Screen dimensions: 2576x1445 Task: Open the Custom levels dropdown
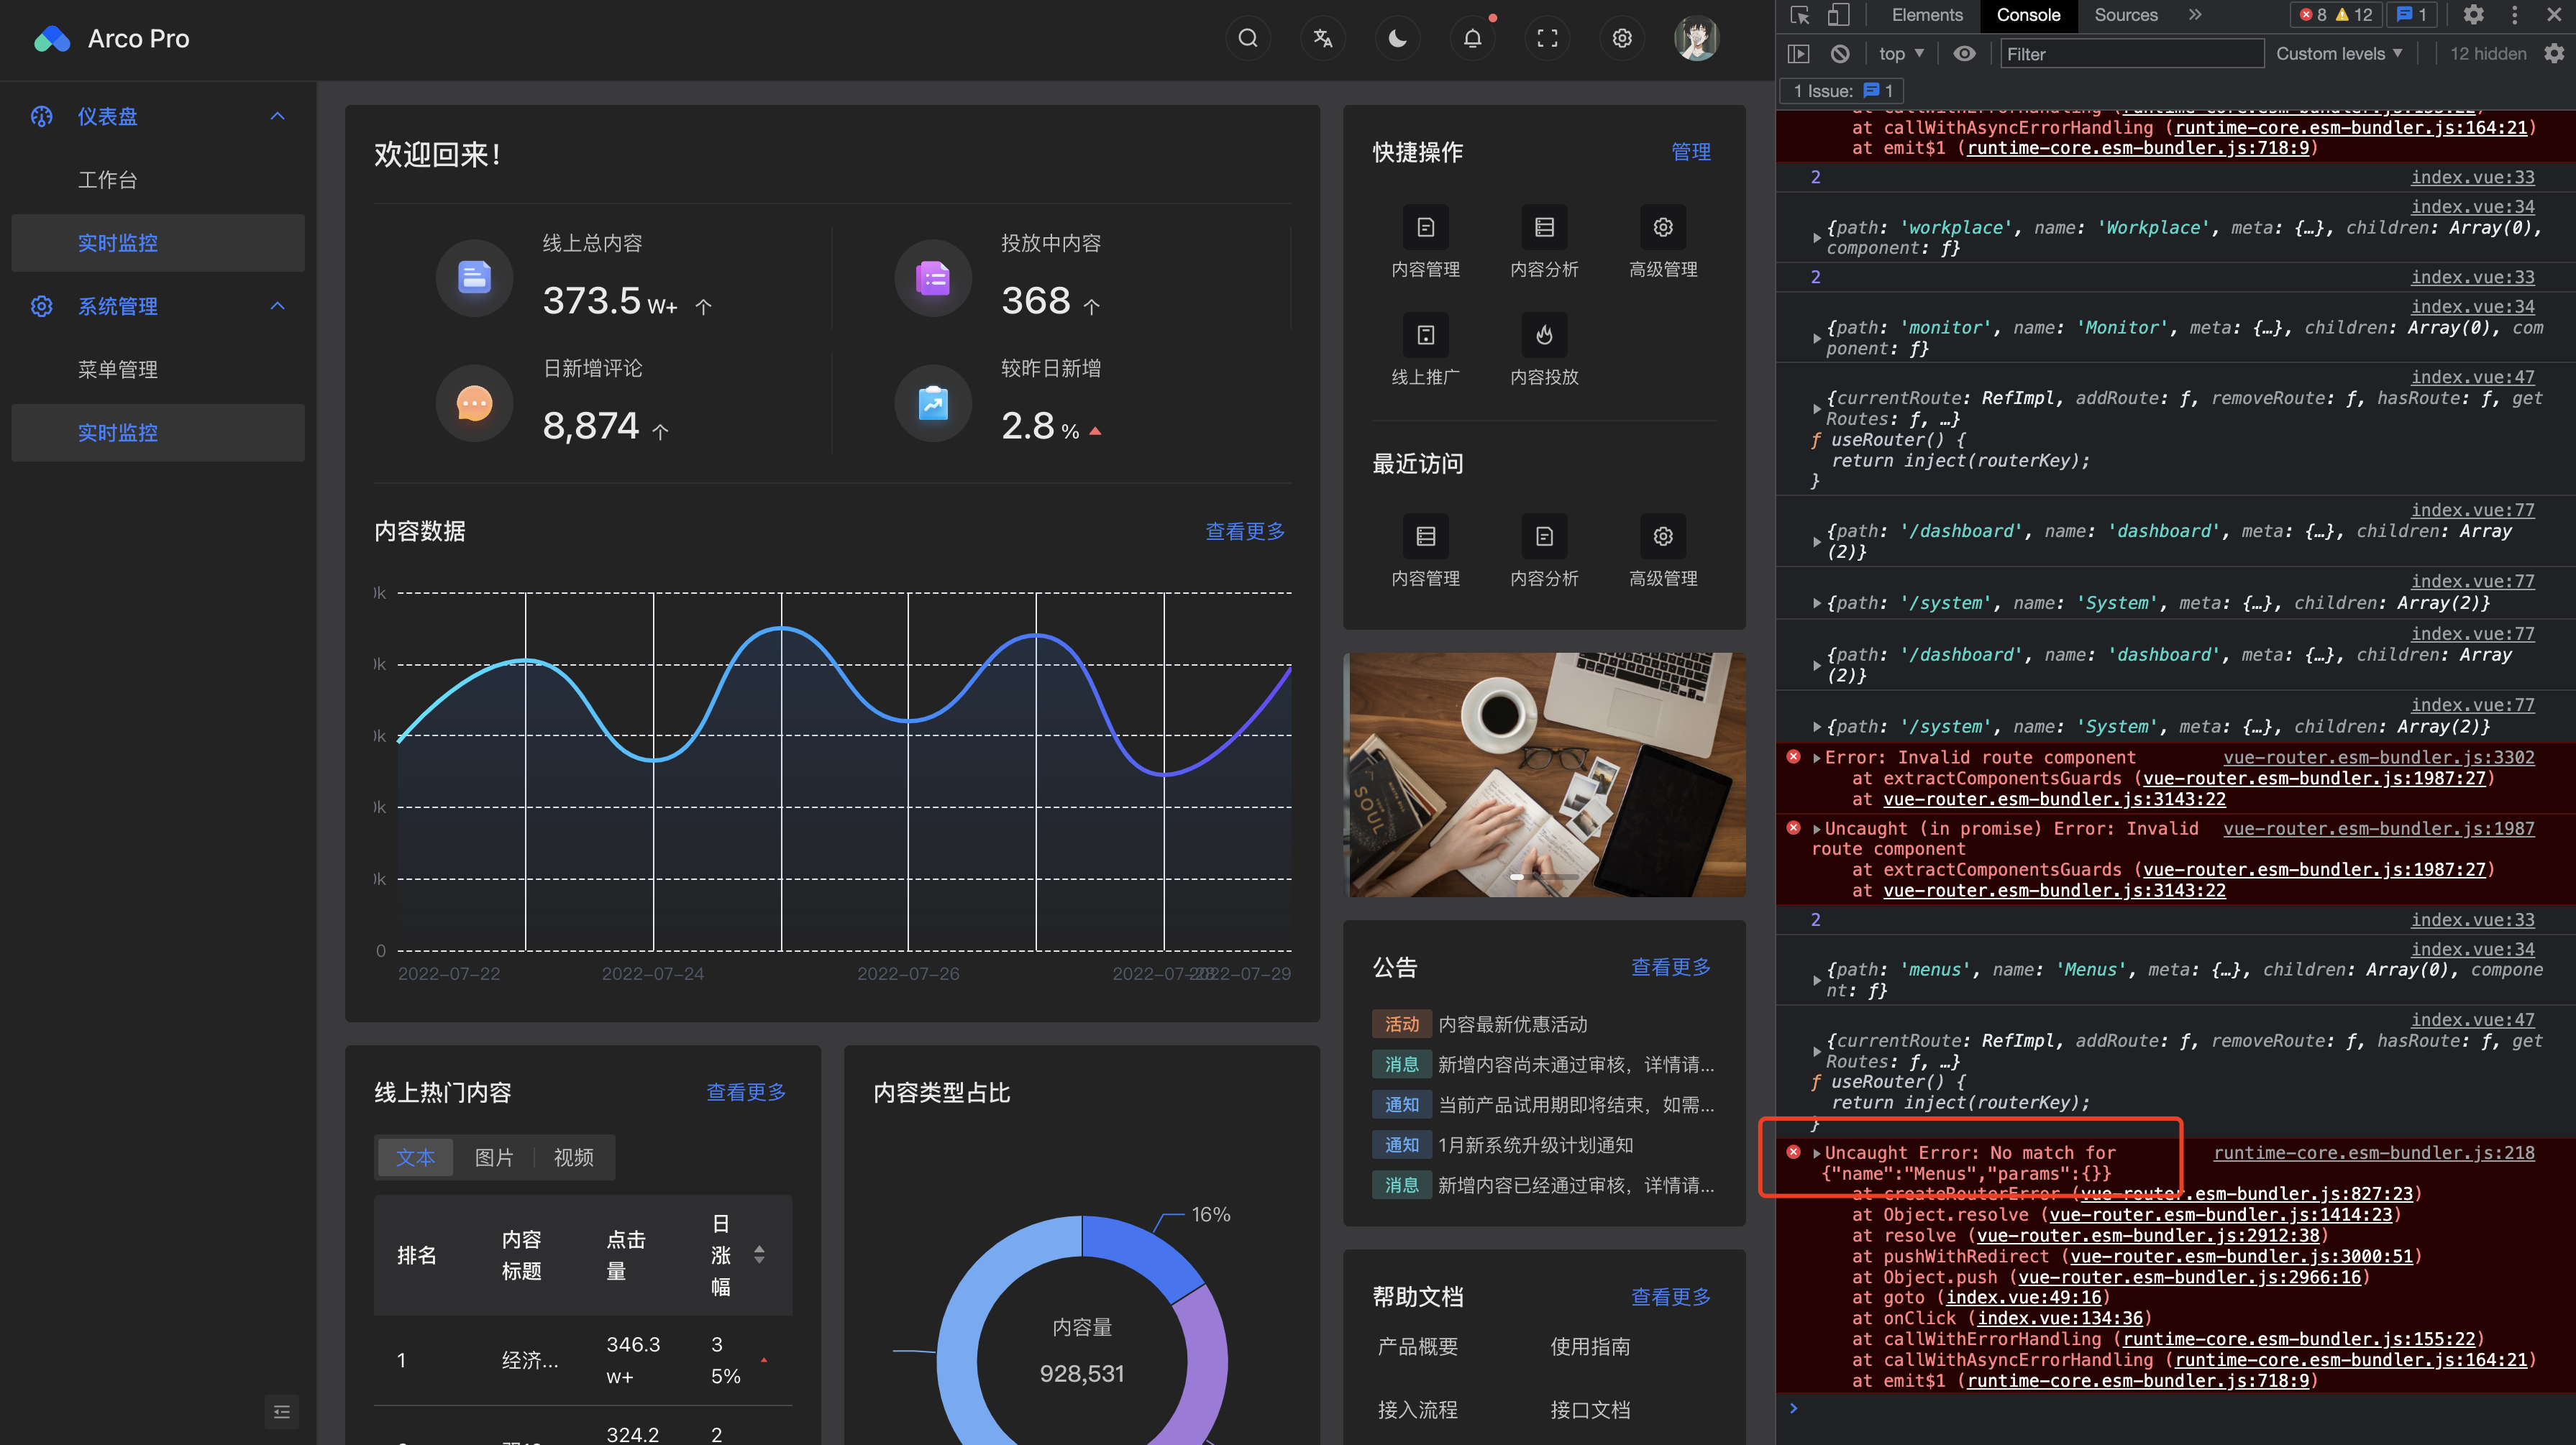(x=2338, y=54)
